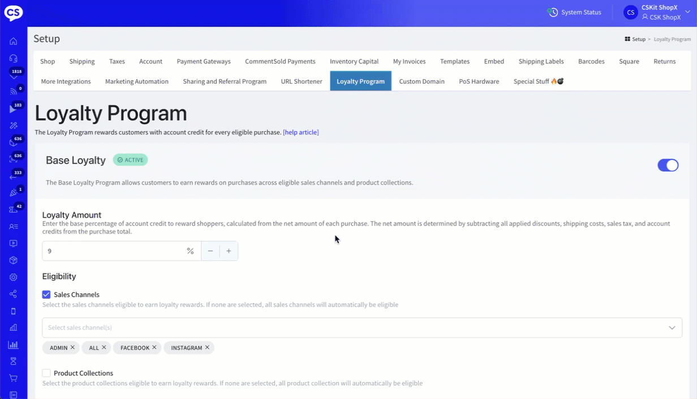Click the shopping cart icon in sidebar

14,378
